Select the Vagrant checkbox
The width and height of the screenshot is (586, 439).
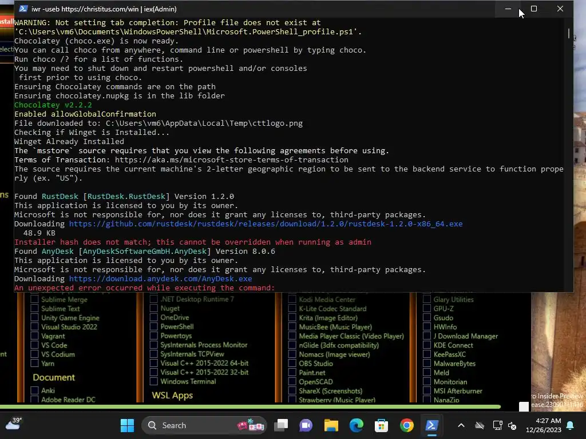tap(34, 336)
